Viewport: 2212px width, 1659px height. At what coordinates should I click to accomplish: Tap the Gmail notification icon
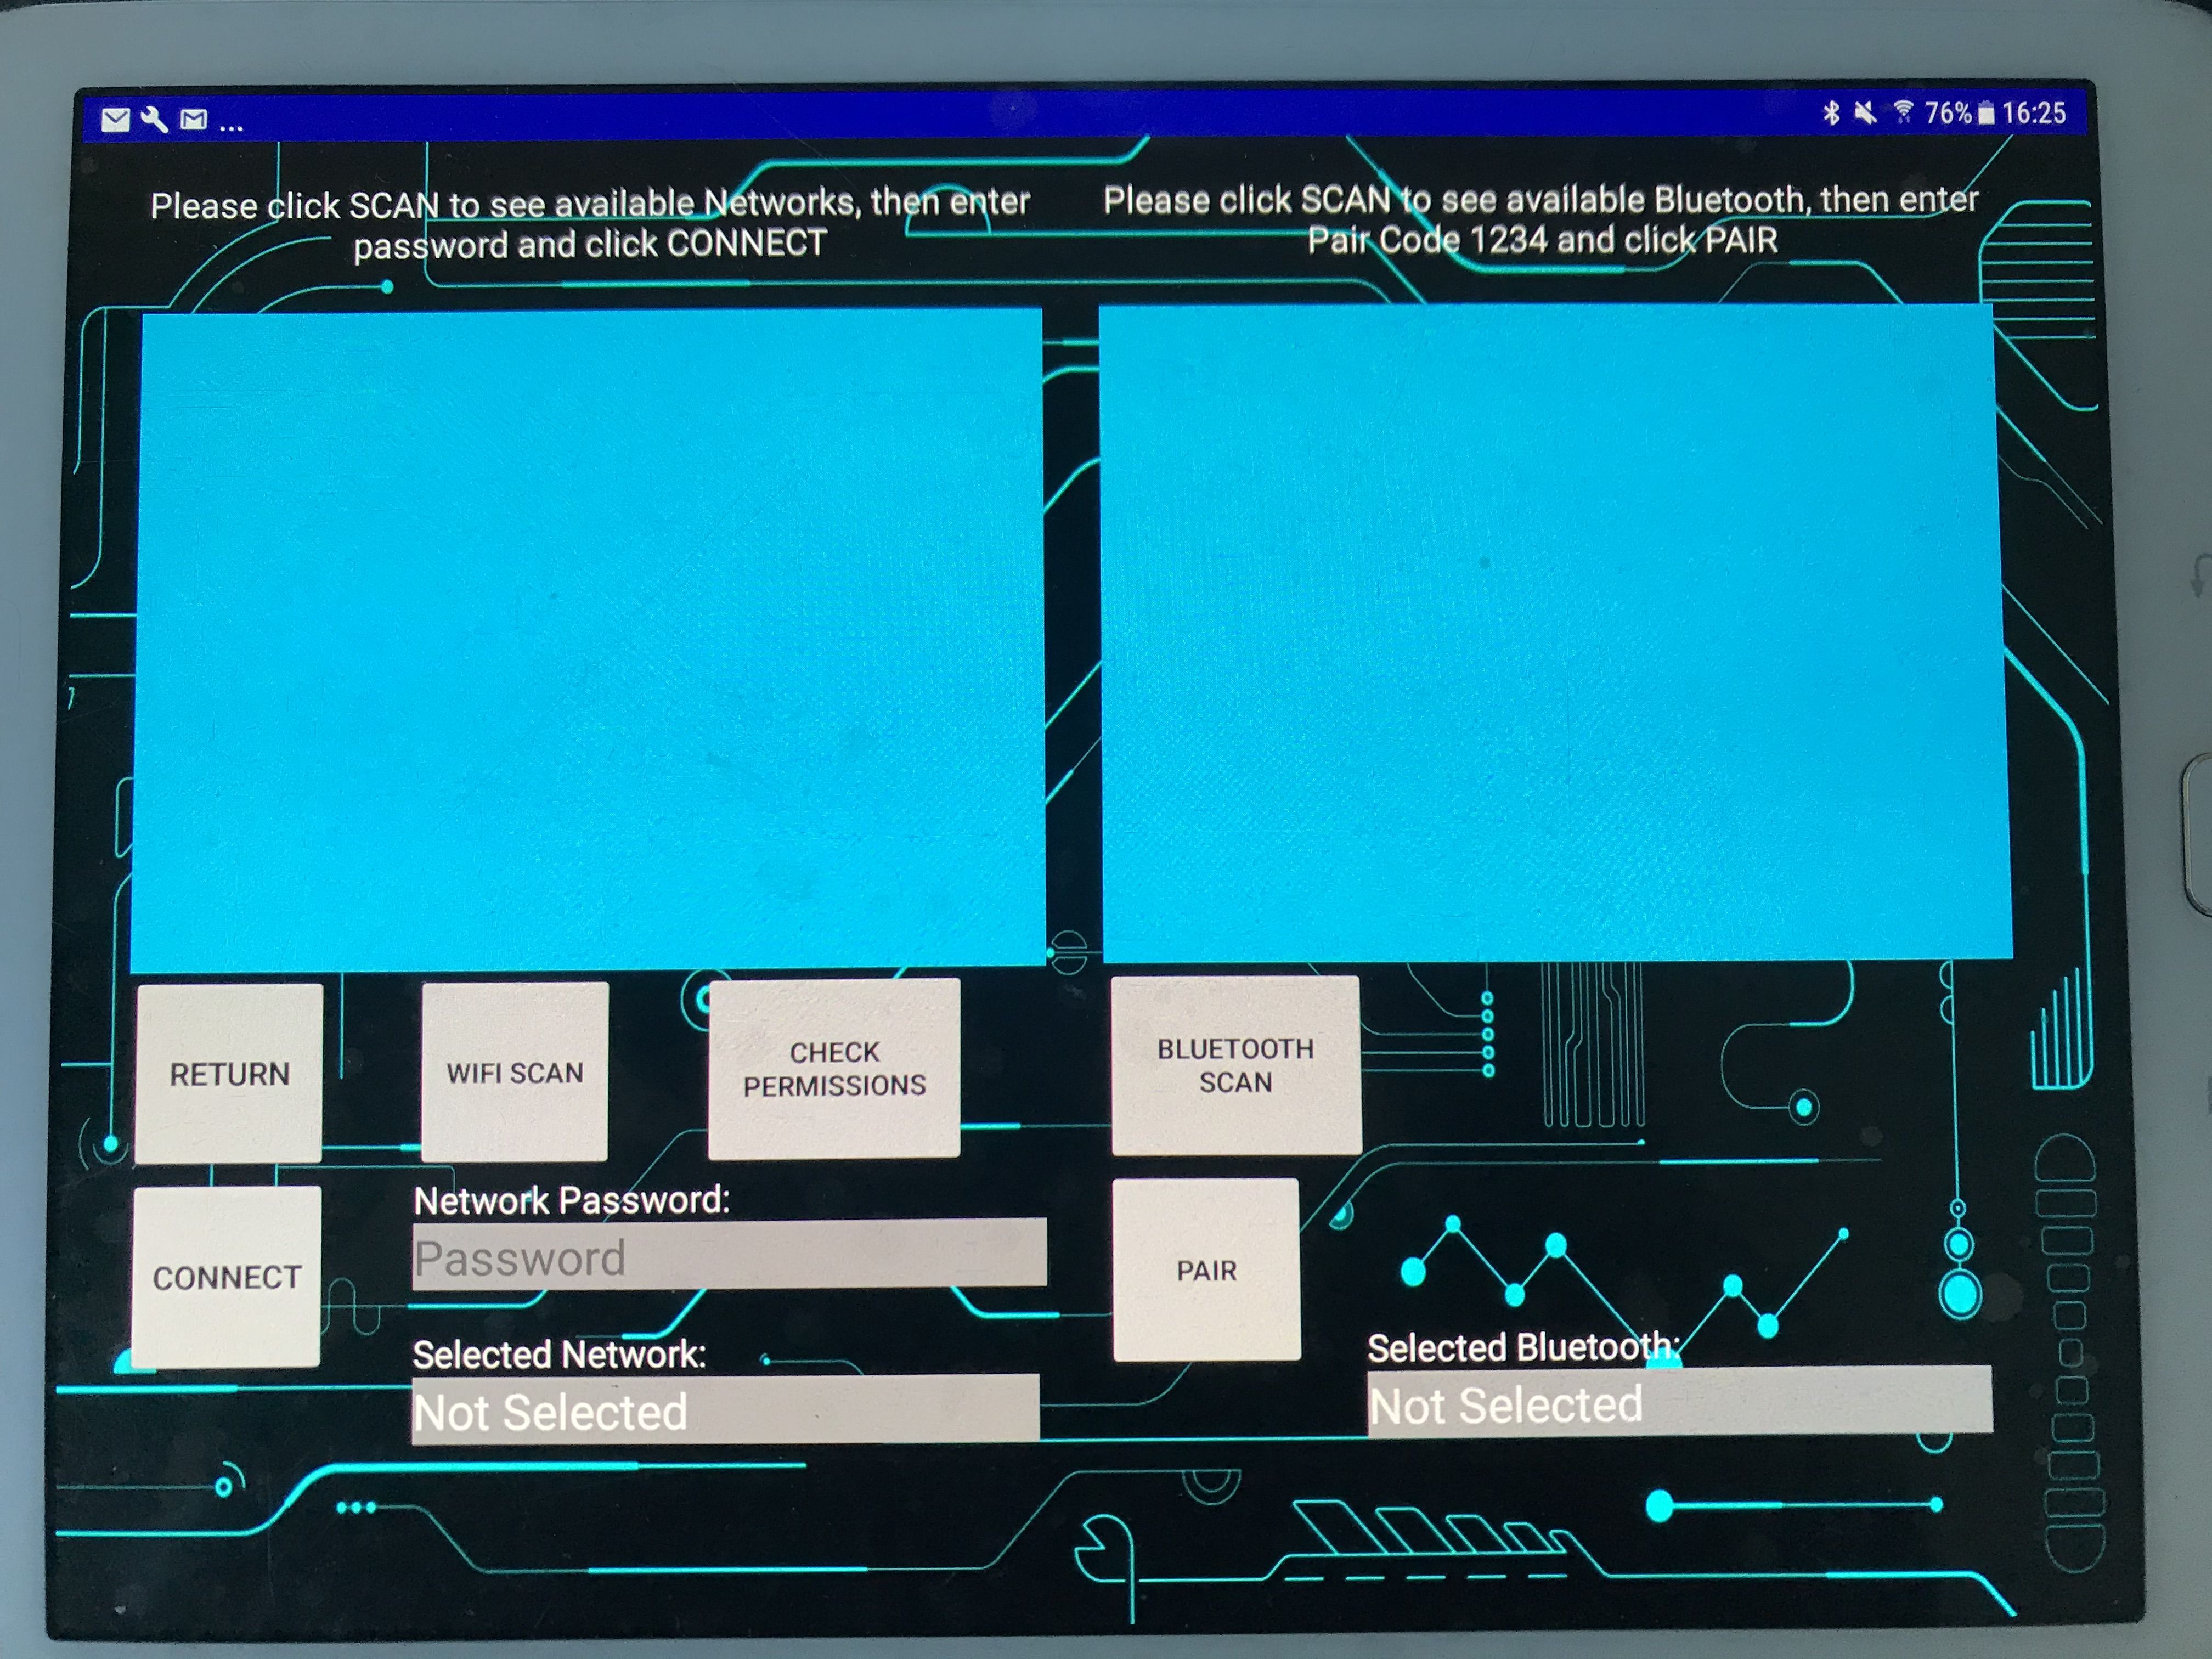pyautogui.click(x=194, y=120)
